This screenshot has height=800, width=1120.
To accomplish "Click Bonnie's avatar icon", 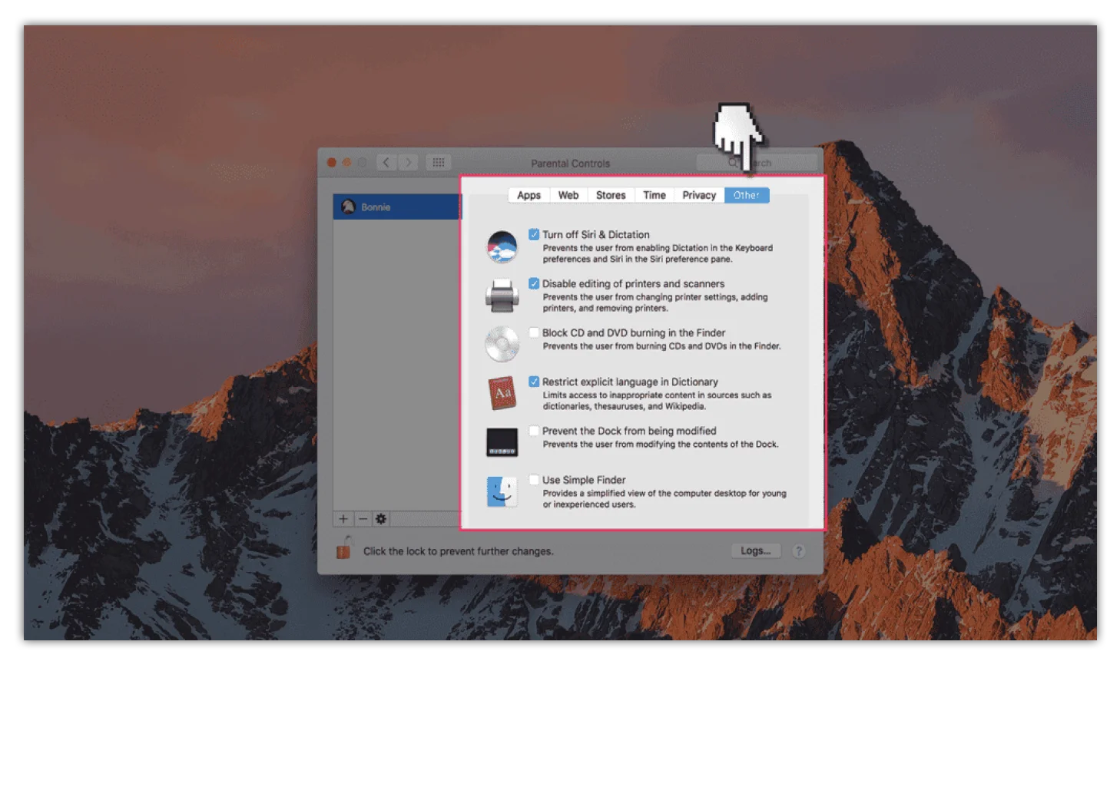I will (x=348, y=207).
